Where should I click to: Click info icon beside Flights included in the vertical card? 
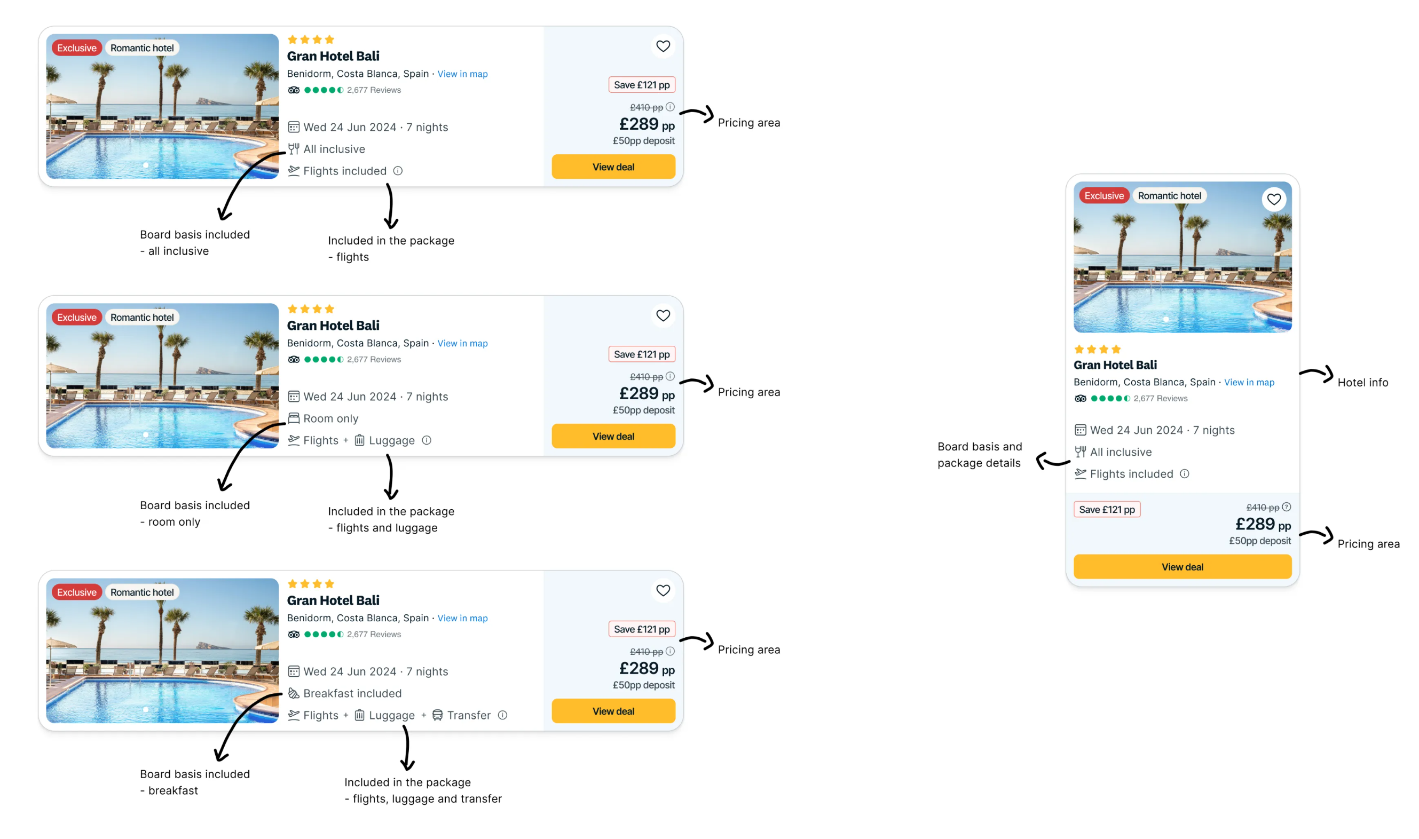coord(1185,474)
